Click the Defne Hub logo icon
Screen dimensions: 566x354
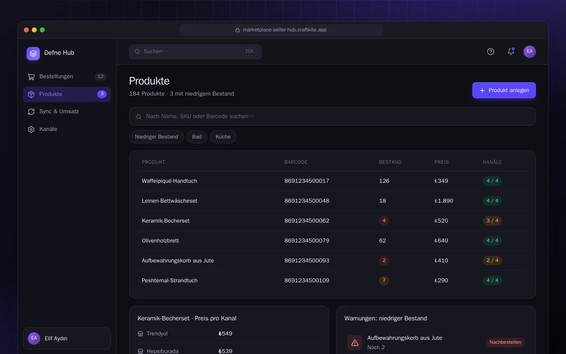coord(33,54)
